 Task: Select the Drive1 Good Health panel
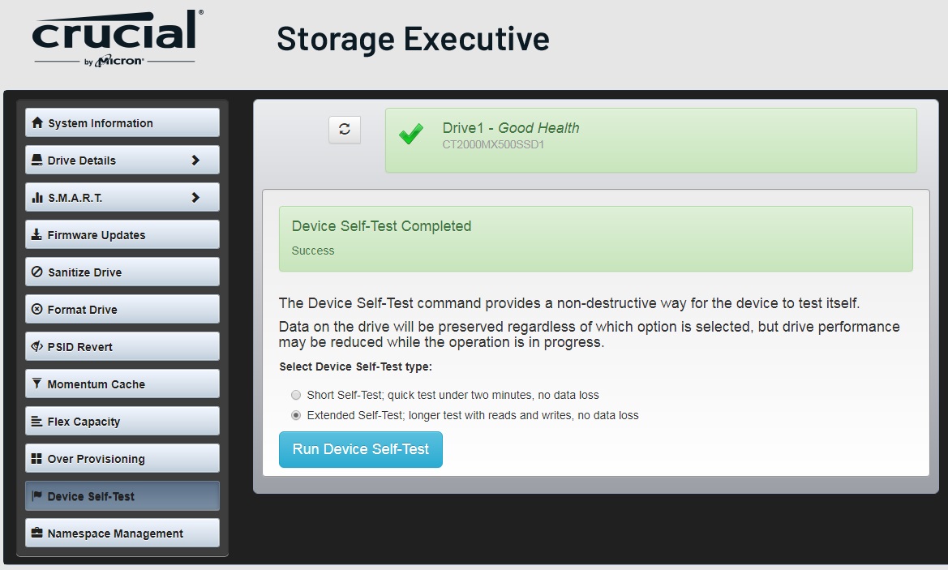(651, 140)
